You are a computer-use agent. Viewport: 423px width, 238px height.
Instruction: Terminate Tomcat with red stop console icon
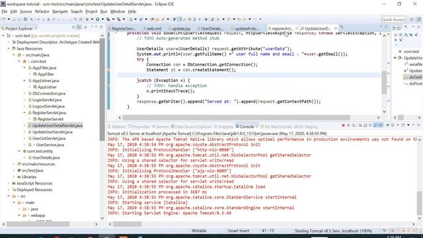click(343, 126)
